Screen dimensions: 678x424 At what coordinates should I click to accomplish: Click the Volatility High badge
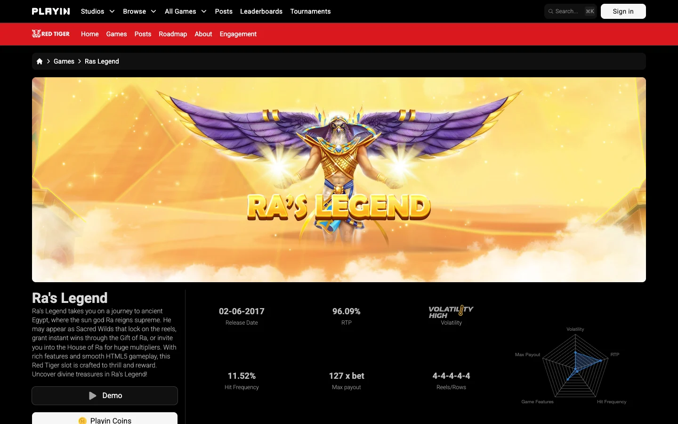pyautogui.click(x=451, y=312)
